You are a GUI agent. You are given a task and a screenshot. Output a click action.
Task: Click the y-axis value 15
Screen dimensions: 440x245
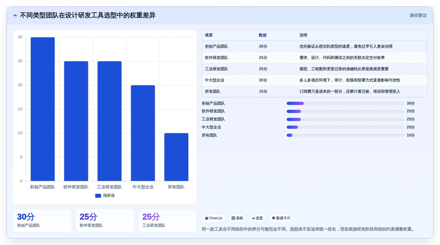pyautogui.click(x=20, y=109)
